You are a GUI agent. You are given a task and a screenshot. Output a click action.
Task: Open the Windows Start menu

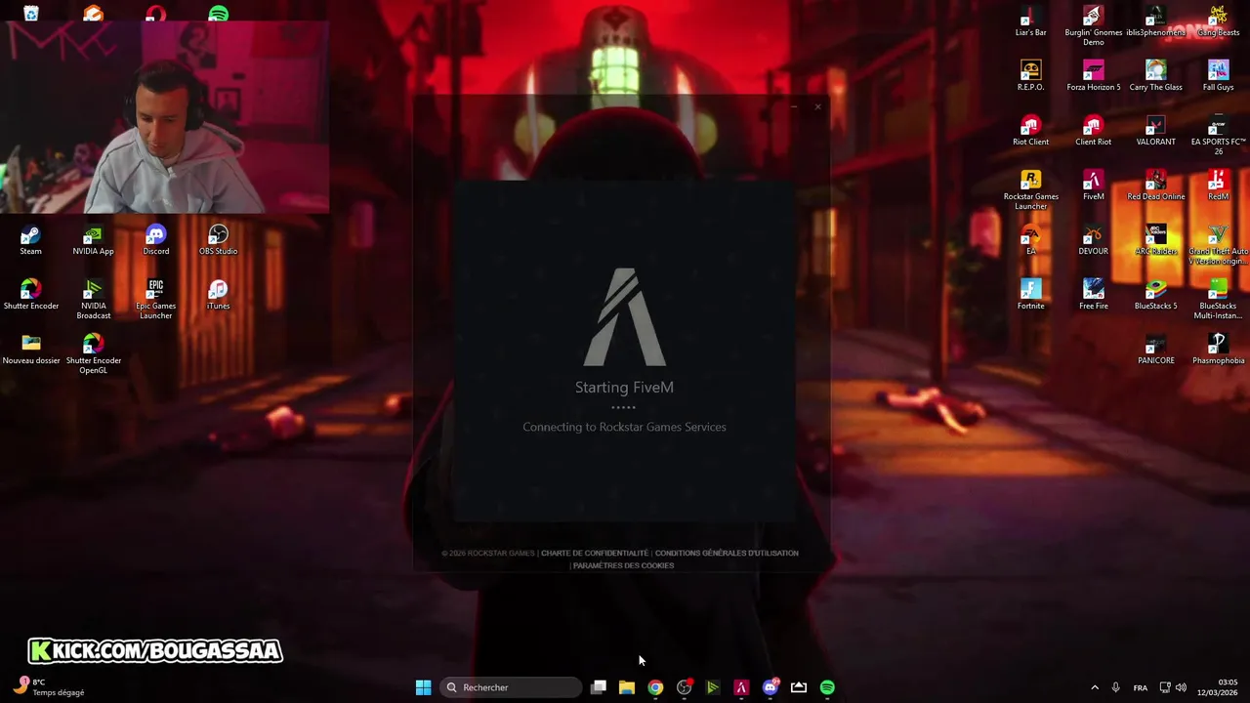tap(423, 687)
